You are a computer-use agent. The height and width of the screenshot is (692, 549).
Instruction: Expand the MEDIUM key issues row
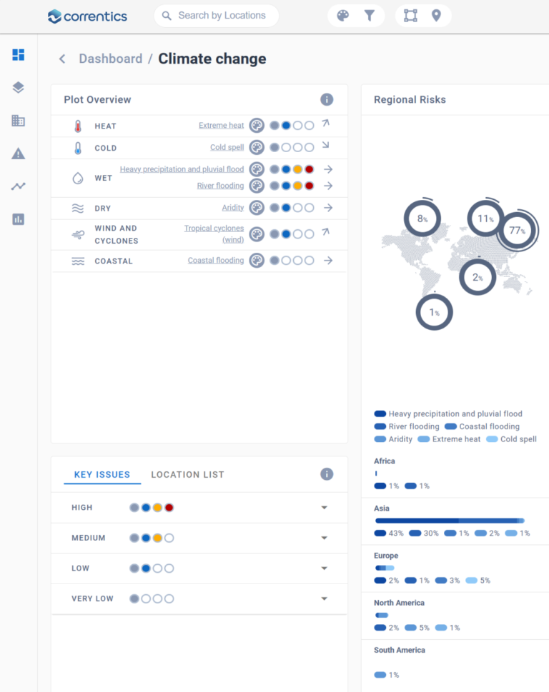click(324, 538)
